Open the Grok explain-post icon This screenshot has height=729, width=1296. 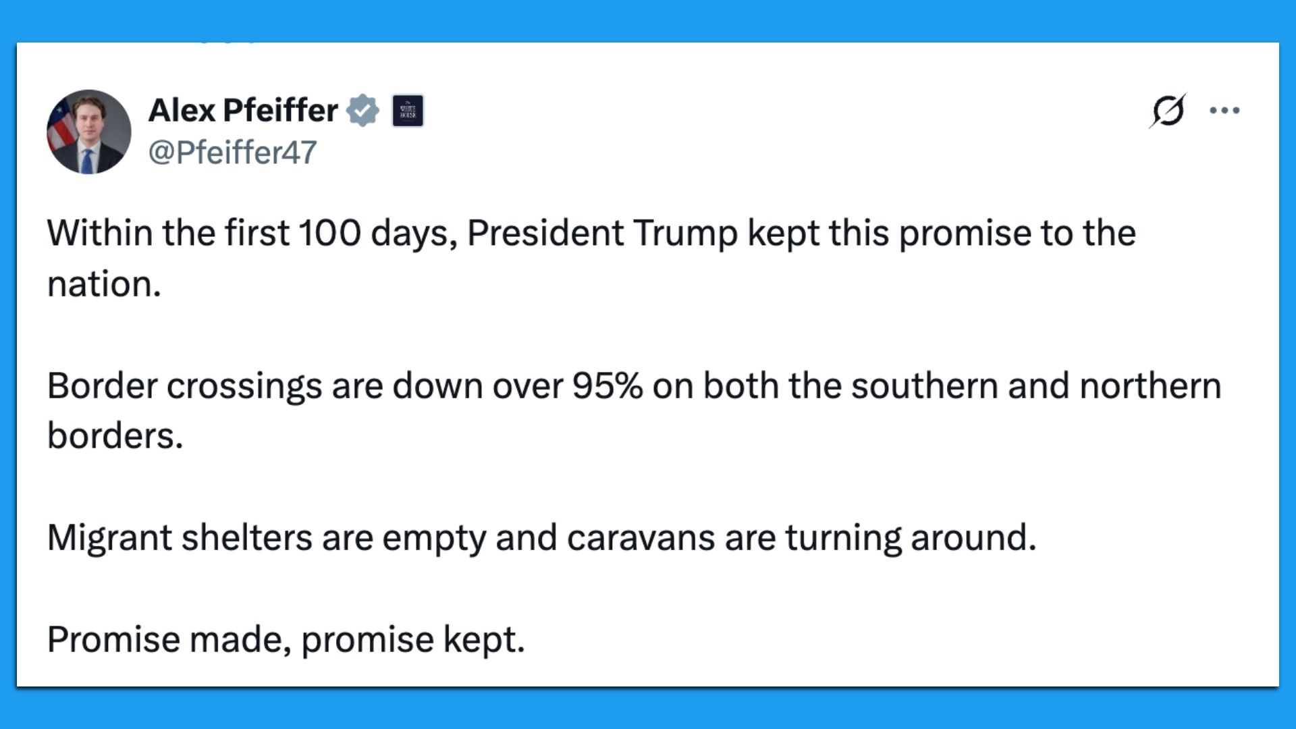click(1168, 111)
